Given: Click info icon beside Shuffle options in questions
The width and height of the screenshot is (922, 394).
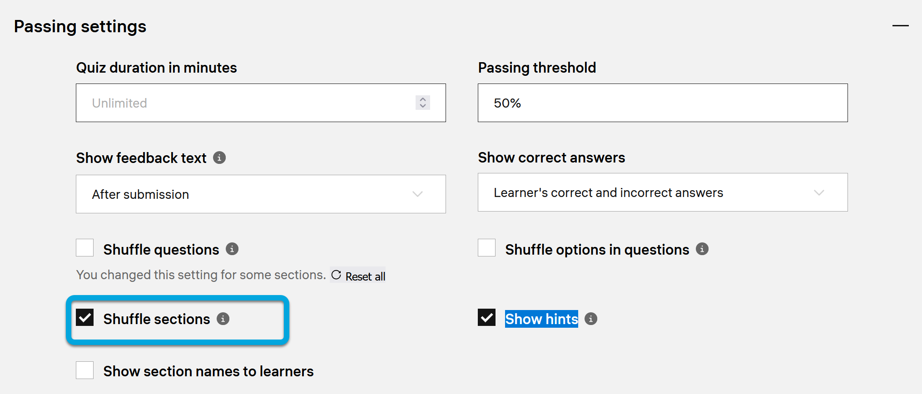Looking at the screenshot, I should [702, 249].
